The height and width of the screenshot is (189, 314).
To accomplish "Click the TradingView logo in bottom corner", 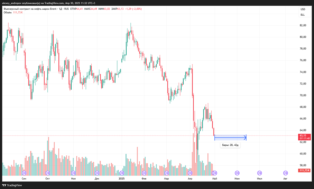I will 13,185.
